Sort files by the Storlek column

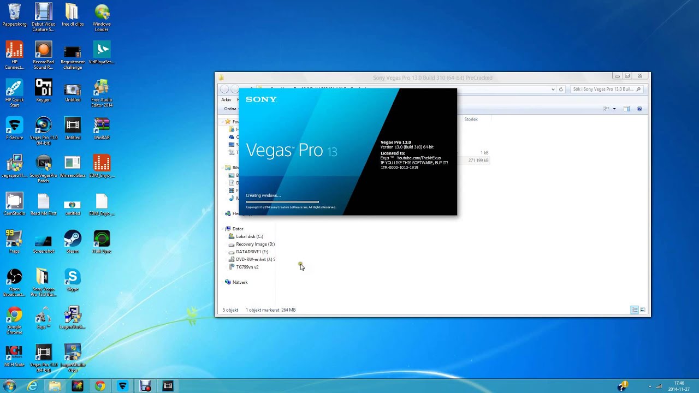click(471, 119)
